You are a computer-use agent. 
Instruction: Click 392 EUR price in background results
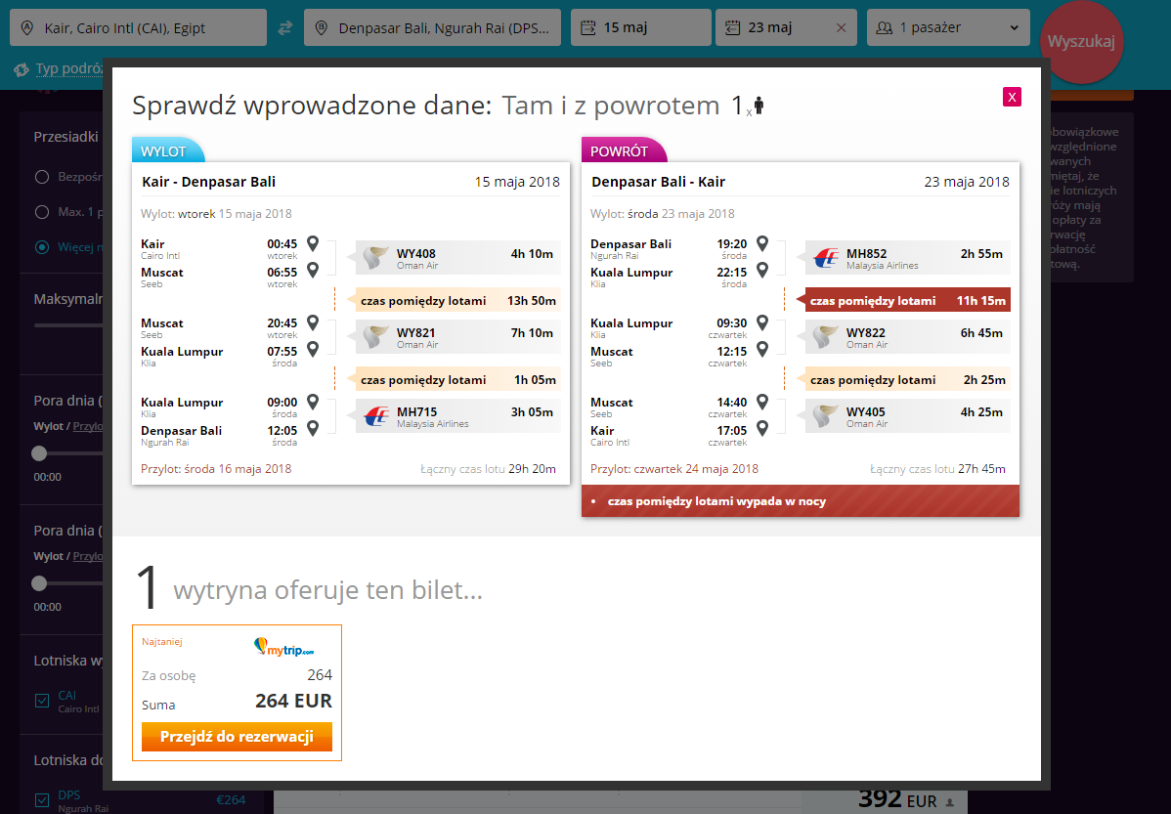(897, 799)
